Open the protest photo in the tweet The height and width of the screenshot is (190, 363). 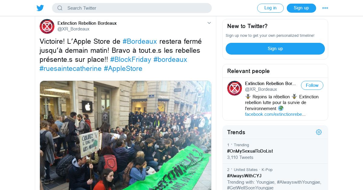126,135
